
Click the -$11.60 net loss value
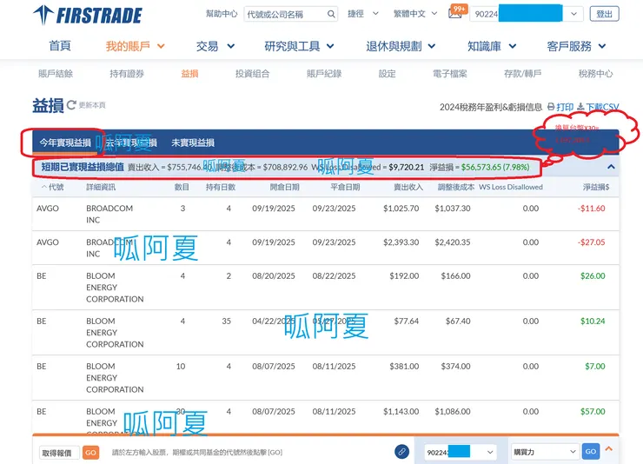pyautogui.click(x=592, y=209)
